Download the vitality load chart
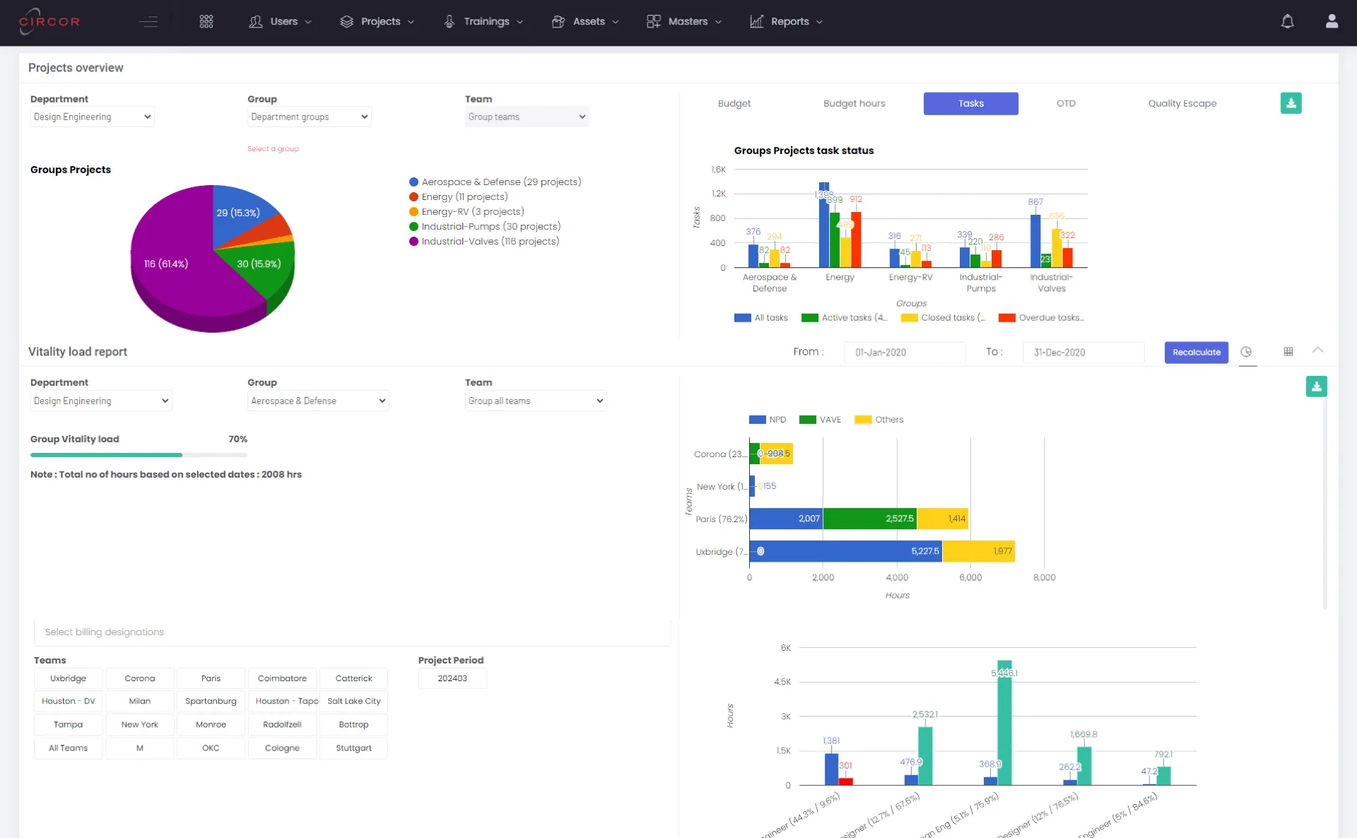Screen dimensions: 1357x838 (1316, 386)
